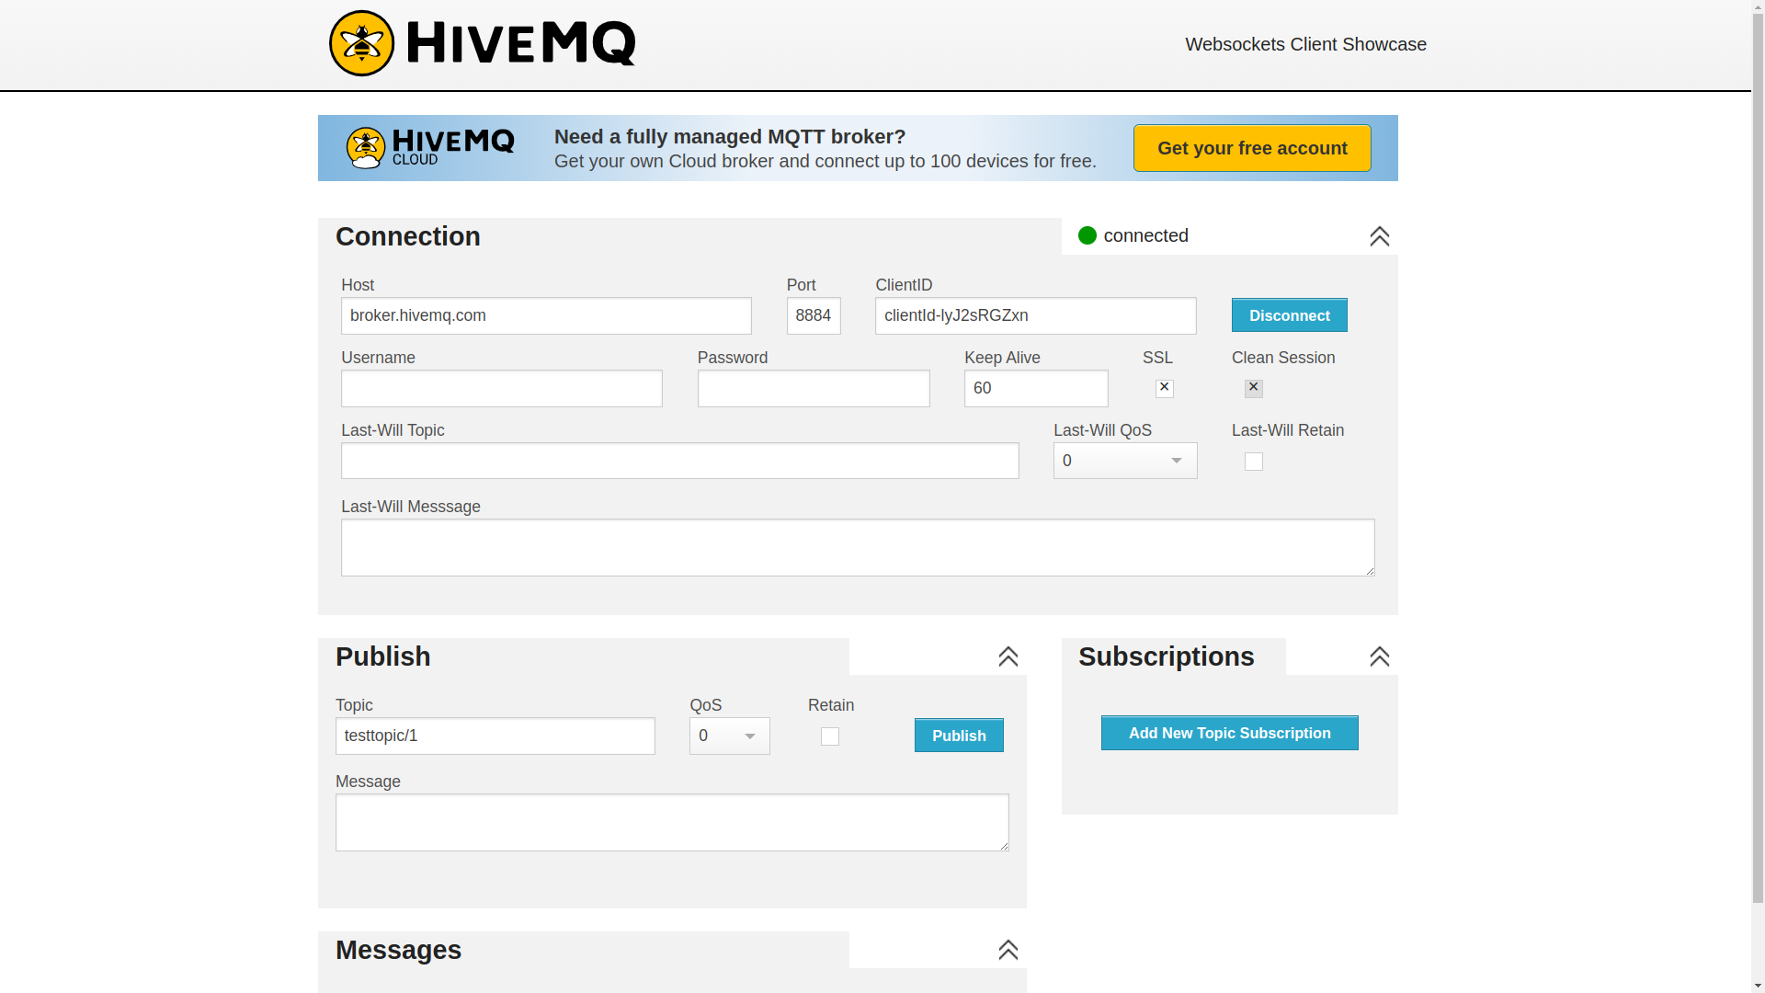Screen dimensions: 1765x993
Task: Toggle the Last-Will Retain switch
Action: (x=1254, y=460)
